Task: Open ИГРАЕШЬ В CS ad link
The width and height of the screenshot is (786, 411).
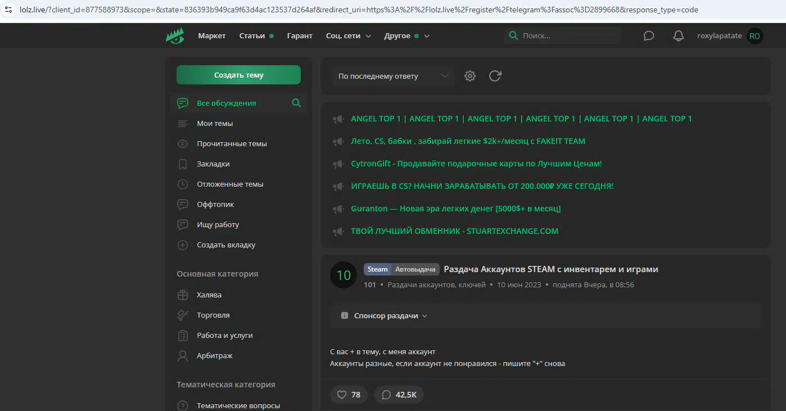Action: (482, 186)
